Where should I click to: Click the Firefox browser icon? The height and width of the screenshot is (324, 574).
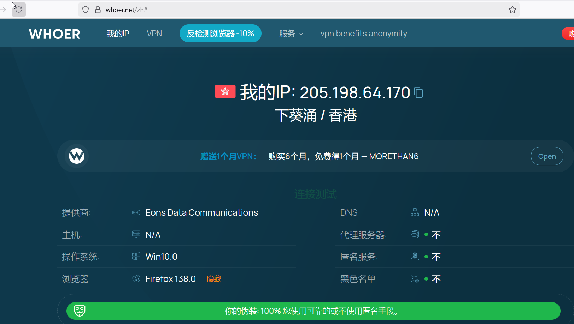(136, 279)
